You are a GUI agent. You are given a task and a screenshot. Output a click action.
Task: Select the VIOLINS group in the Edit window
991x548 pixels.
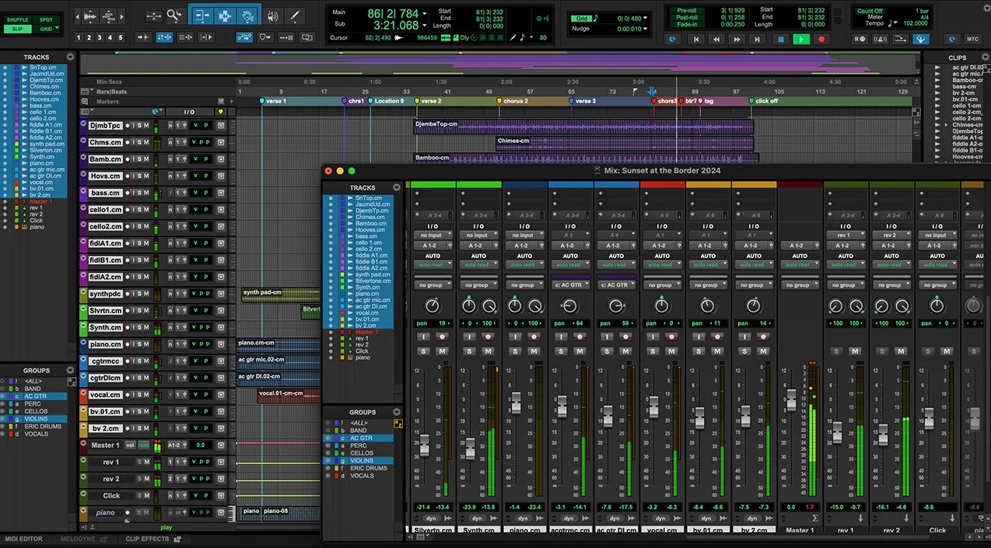[x=37, y=419]
